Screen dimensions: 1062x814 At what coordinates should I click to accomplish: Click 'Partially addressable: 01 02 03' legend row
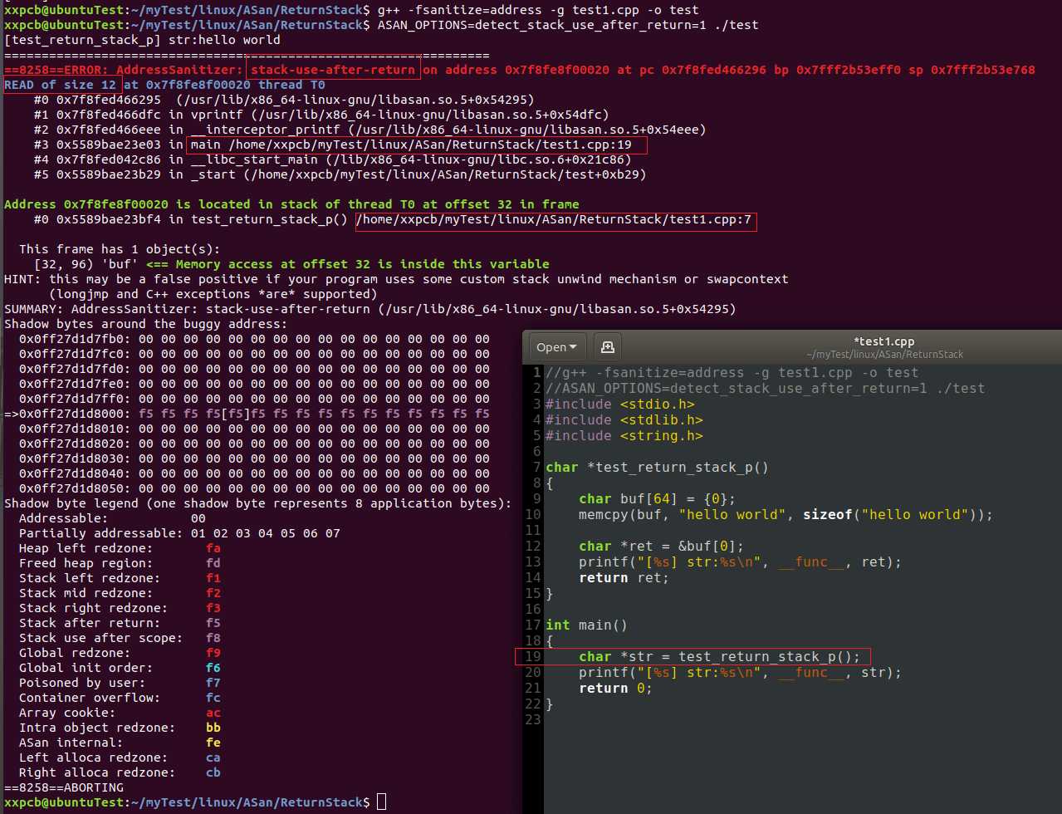coord(179,533)
